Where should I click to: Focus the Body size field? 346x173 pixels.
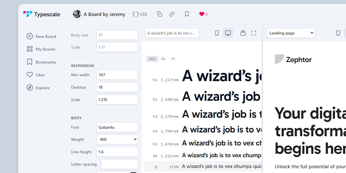coord(117,35)
